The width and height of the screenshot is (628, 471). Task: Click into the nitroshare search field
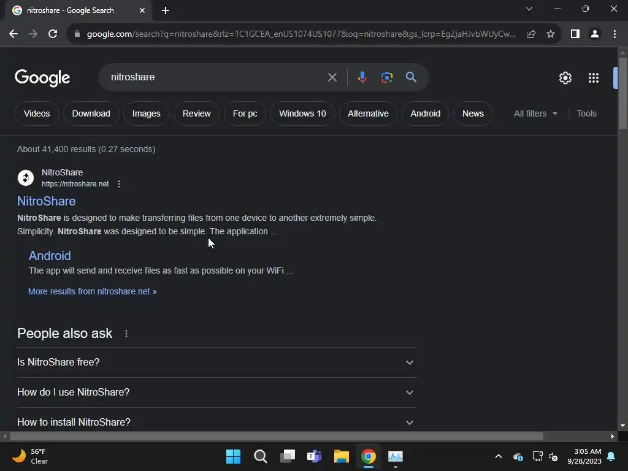click(216, 77)
